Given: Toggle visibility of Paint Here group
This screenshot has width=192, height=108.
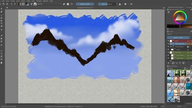Looking at the screenshot, I should tap(168, 52).
